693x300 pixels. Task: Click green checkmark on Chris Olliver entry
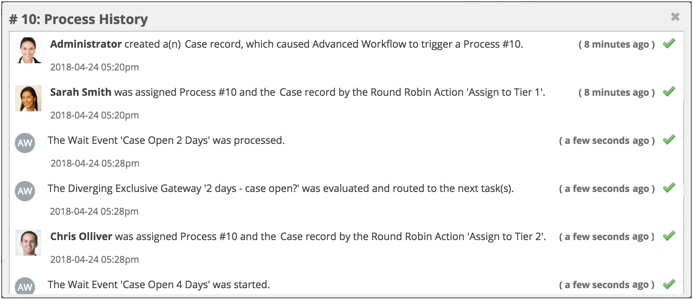coord(669,236)
